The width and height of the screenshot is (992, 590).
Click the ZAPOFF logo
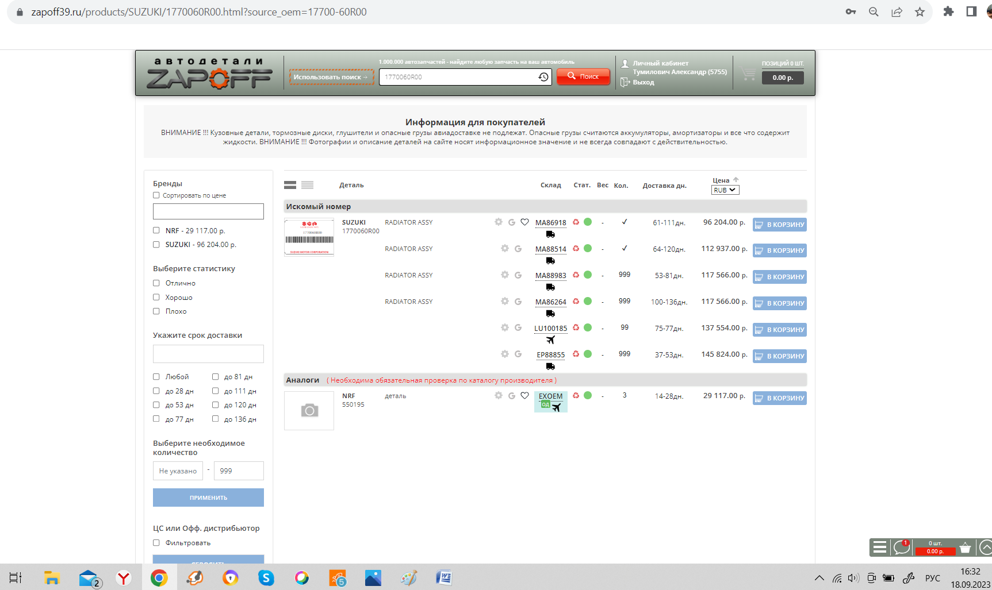(209, 73)
